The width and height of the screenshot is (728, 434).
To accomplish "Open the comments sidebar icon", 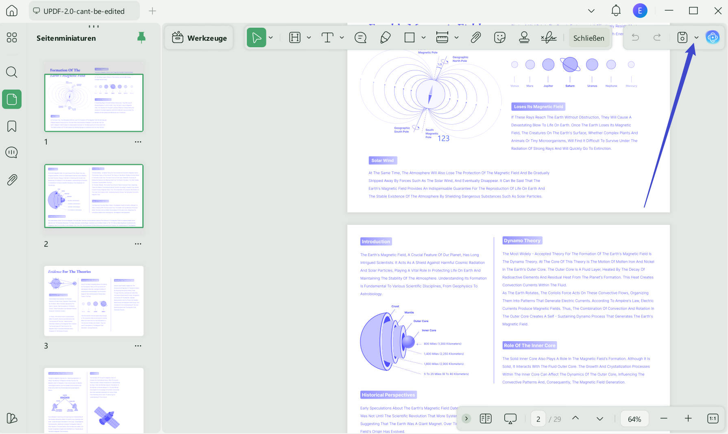I will point(12,153).
